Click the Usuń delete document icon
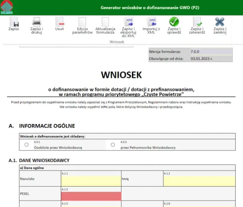The image size is (243, 207). click(59, 22)
